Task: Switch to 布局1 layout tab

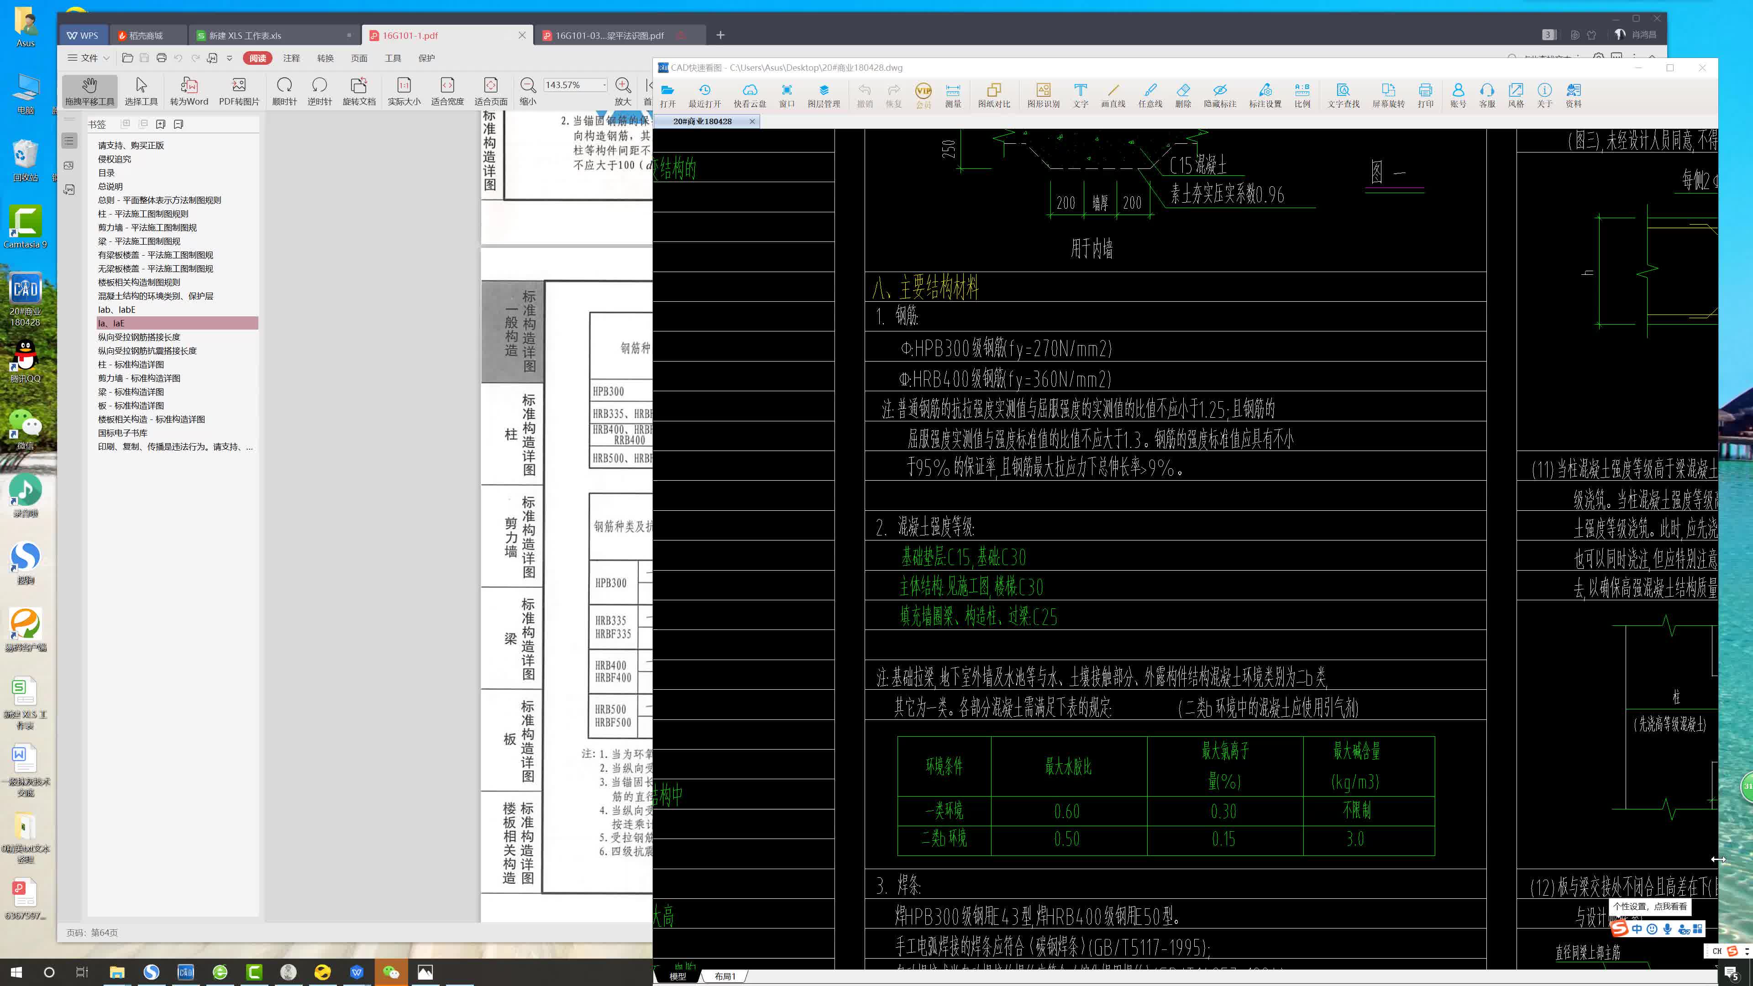Action: click(725, 976)
